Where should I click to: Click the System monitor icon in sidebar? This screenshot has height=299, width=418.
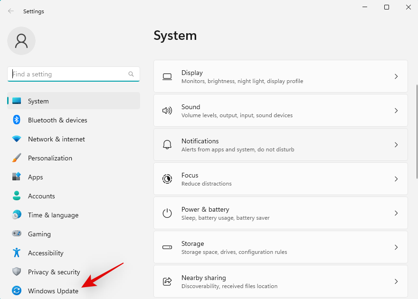[17, 101]
